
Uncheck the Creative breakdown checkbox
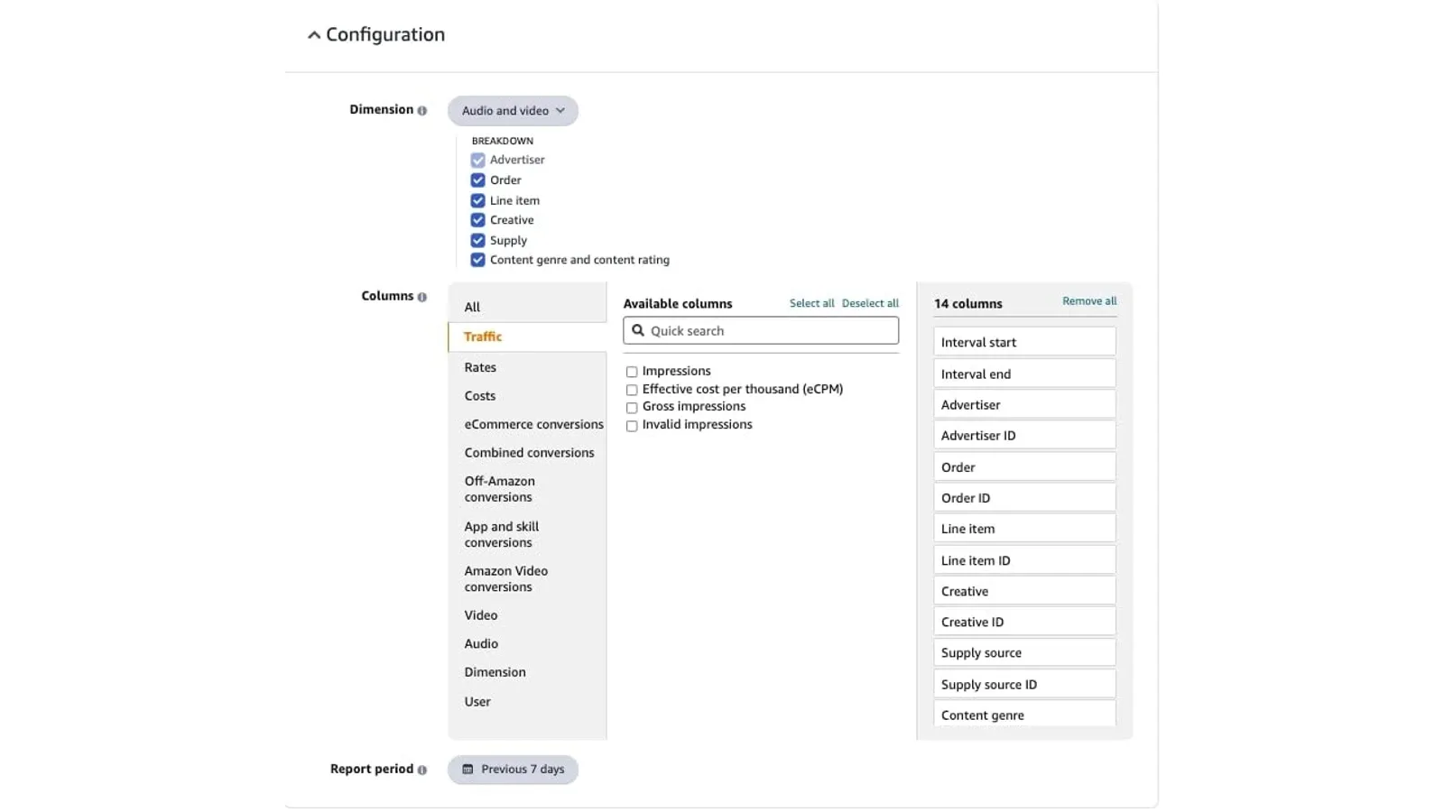pos(477,220)
